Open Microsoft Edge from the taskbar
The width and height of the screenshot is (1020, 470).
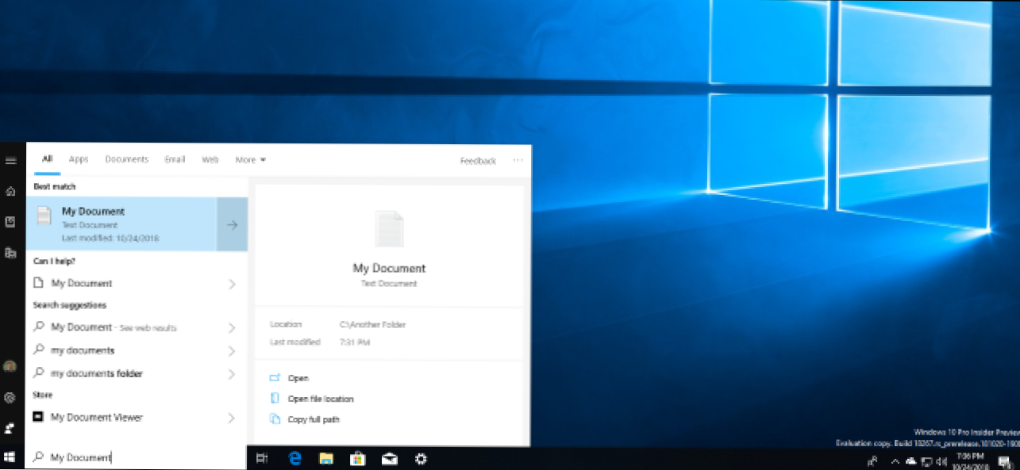(295, 458)
